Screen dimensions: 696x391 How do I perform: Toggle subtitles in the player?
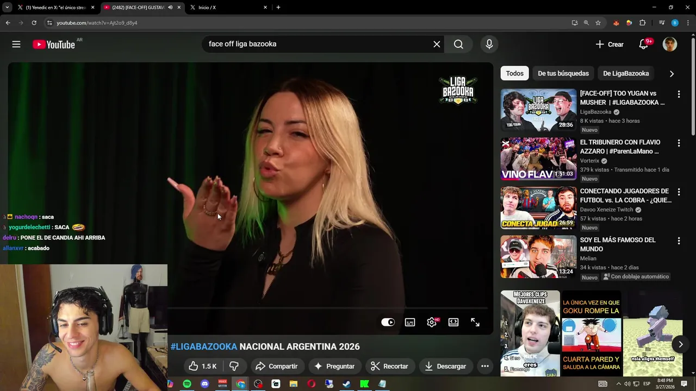[x=410, y=322]
